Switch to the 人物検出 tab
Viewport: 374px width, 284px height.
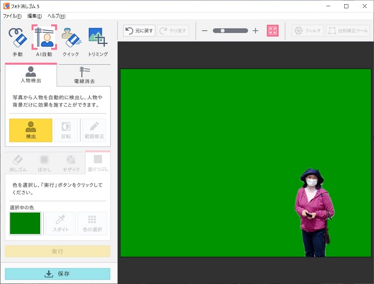(31, 75)
